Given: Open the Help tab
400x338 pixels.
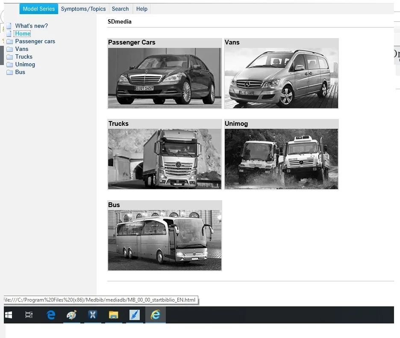Looking at the screenshot, I should pyautogui.click(x=142, y=9).
